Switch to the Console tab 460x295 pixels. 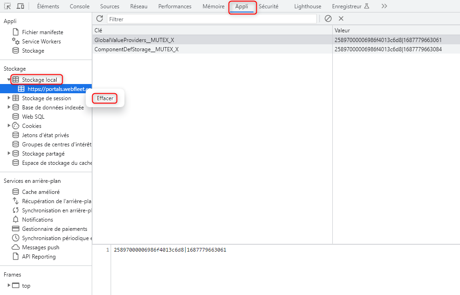click(80, 6)
